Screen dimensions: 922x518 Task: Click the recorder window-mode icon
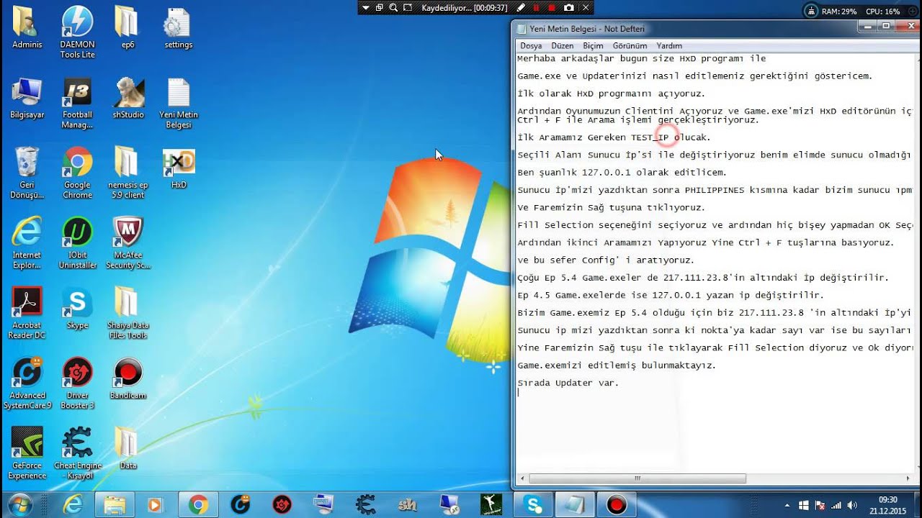(380, 8)
